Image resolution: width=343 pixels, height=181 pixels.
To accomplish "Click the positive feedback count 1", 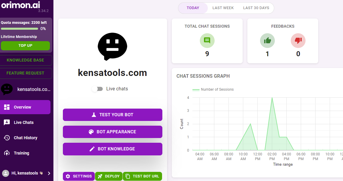I will point(267,54).
